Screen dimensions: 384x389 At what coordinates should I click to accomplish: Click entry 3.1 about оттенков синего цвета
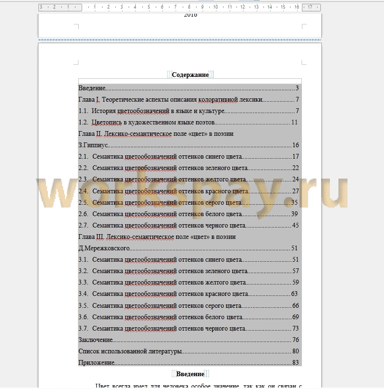(188, 260)
